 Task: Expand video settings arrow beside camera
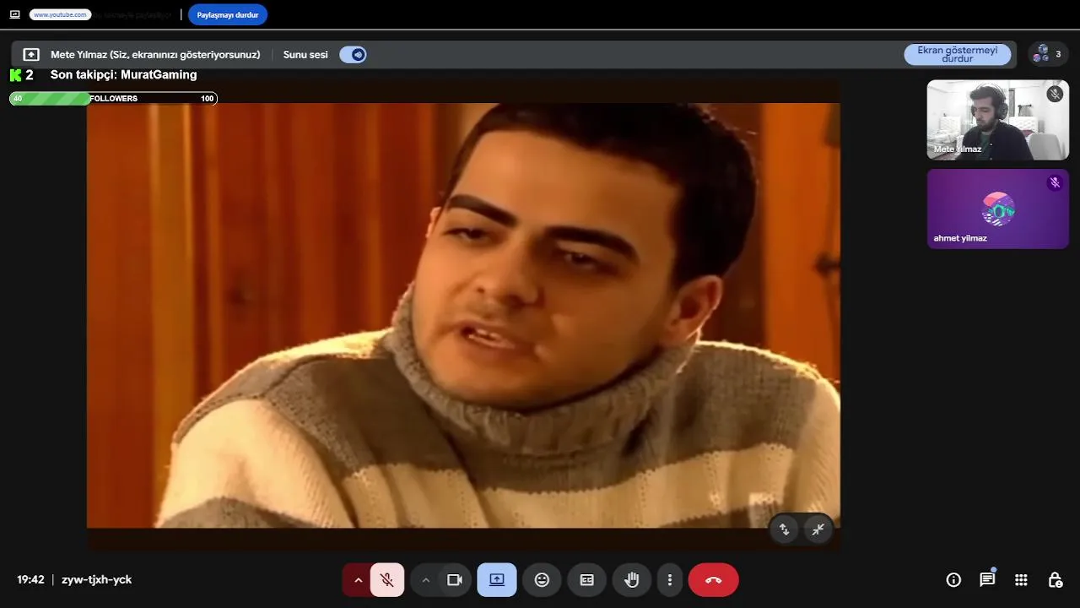tap(425, 580)
